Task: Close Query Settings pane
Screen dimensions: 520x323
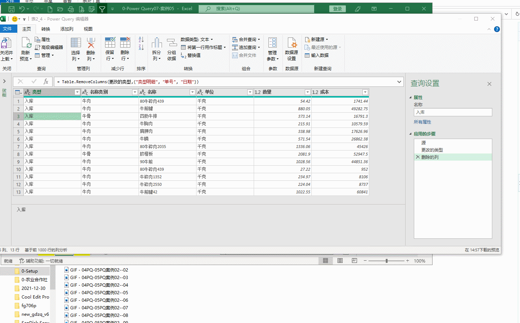Action: coord(489,84)
